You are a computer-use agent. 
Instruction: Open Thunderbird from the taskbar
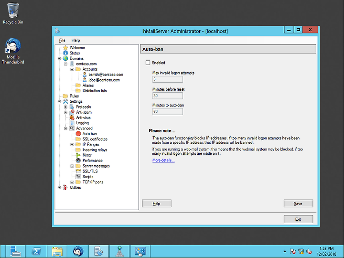pyautogui.click(x=78, y=251)
